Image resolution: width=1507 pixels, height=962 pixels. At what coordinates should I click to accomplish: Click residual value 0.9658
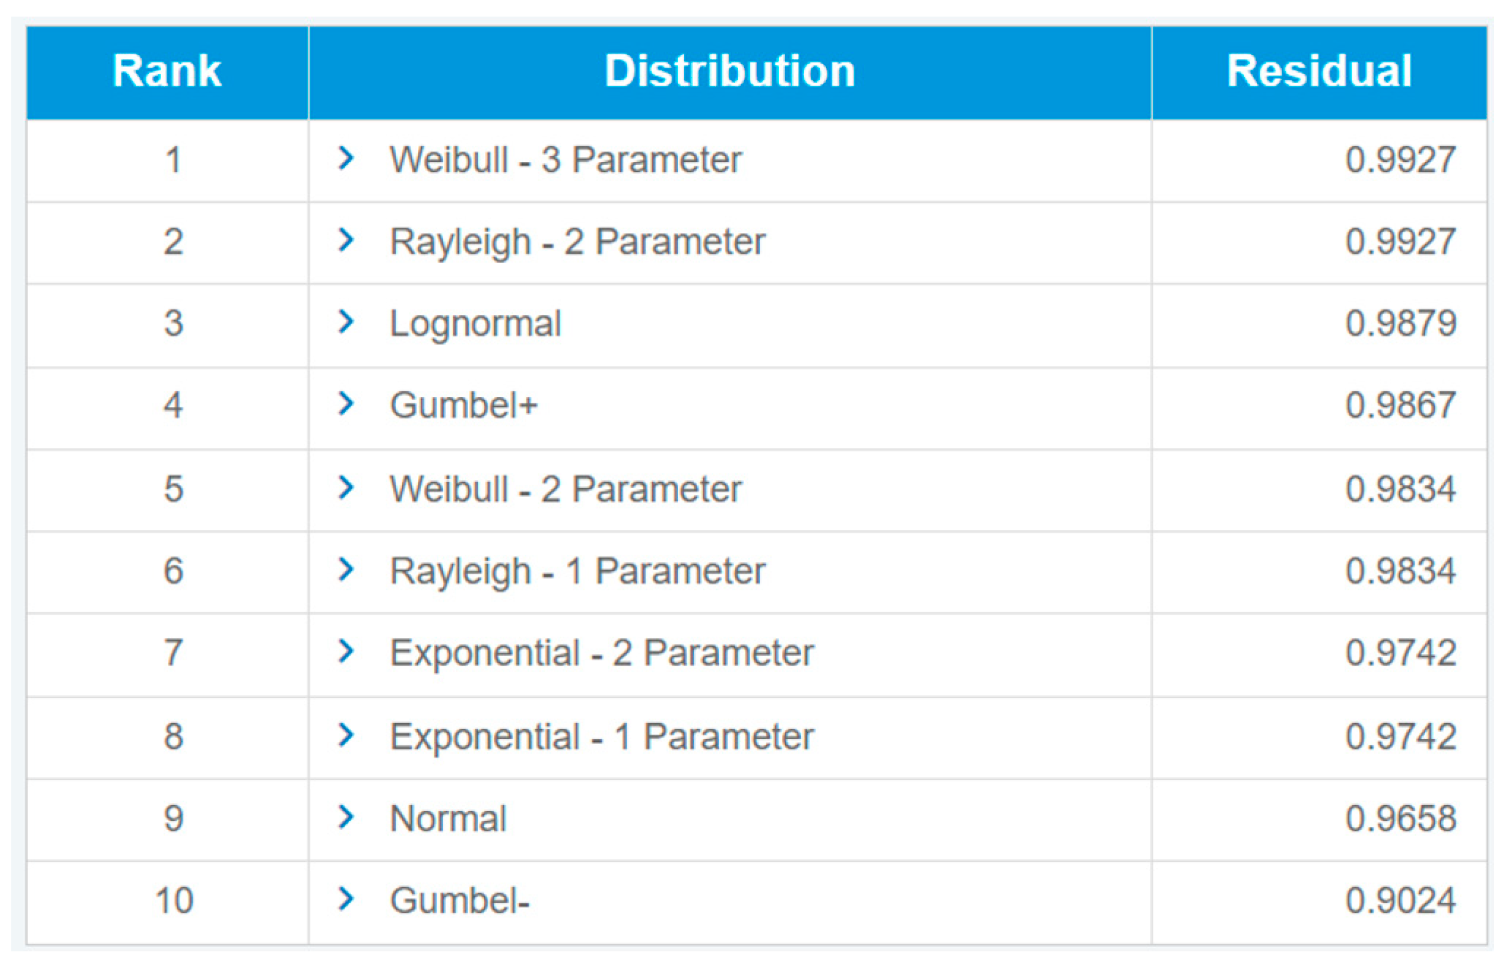click(1400, 819)
